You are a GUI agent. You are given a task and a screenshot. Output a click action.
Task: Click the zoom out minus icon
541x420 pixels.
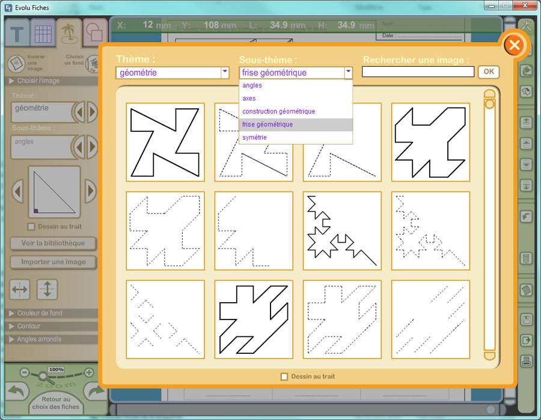[25, 372]
